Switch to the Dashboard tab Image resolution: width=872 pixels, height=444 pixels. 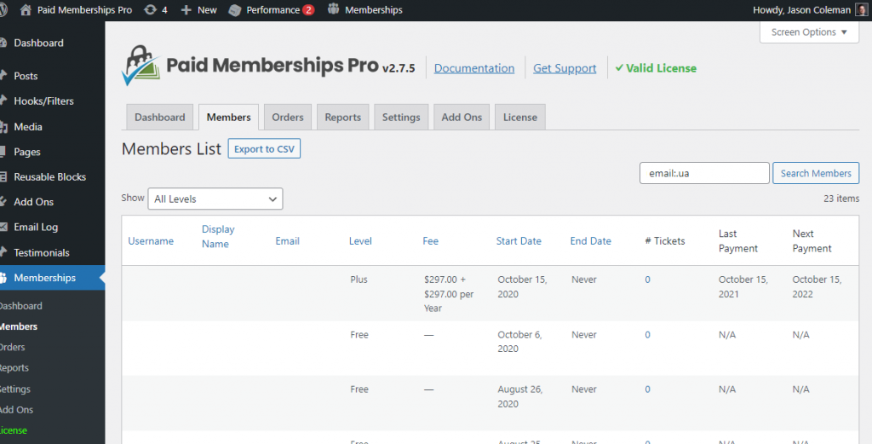click(x=159, y=117)
